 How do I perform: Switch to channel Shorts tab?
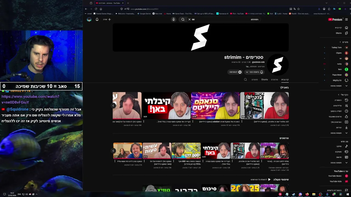(264, 80)
